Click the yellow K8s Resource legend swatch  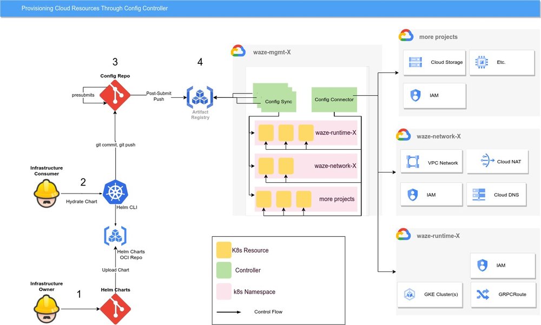point(223,250)
